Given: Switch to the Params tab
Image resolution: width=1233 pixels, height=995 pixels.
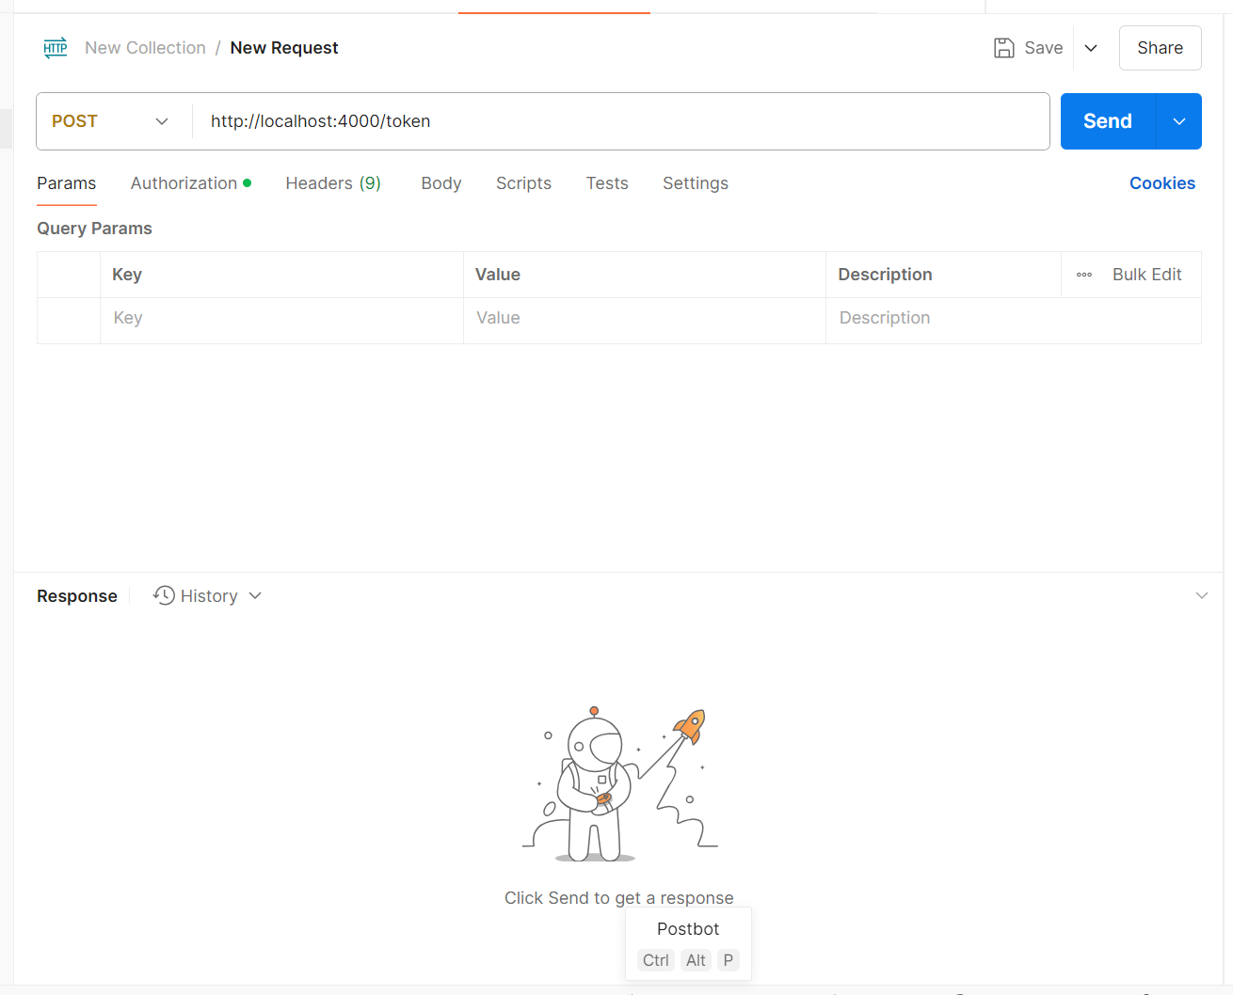Looking at the screenshot, I should pos(67,183).
